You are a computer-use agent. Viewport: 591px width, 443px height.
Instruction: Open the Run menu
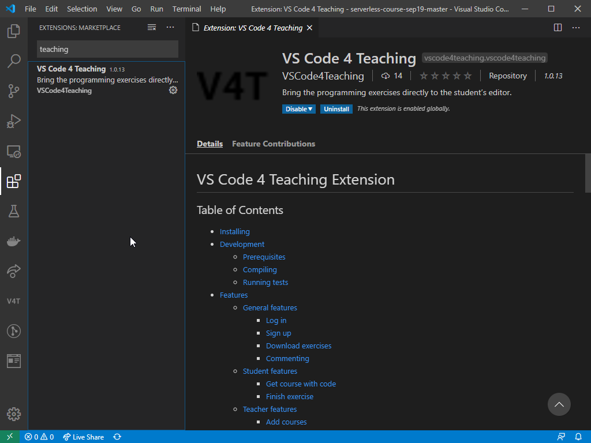click(156, 9)
